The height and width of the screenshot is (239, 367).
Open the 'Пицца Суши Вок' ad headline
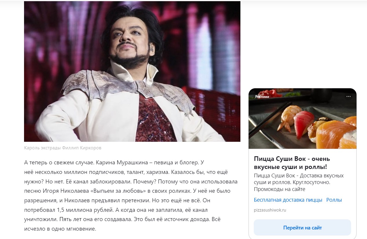(x=292, y=163)
